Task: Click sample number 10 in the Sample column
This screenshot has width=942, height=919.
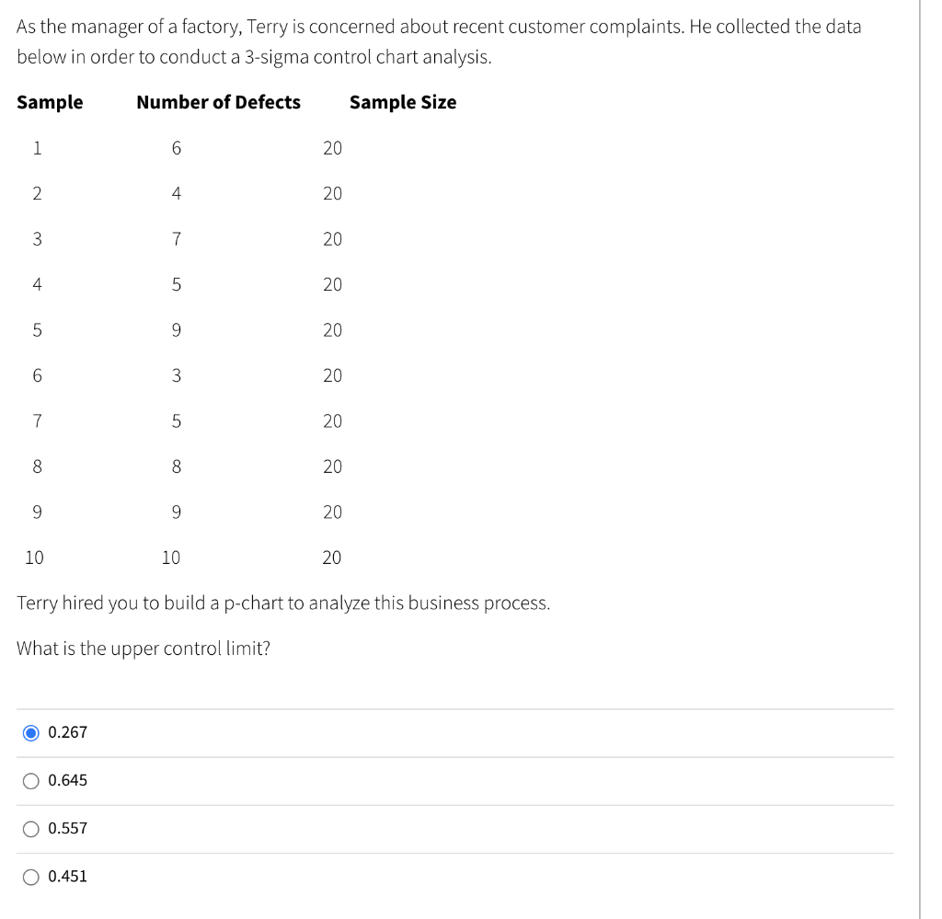Action: (34, 557)
